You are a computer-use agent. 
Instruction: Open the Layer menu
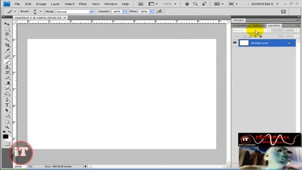click(55, 4)
